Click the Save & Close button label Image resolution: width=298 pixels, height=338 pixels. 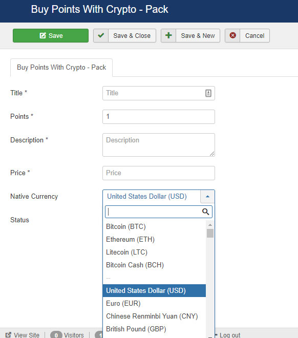click(132, 35)
